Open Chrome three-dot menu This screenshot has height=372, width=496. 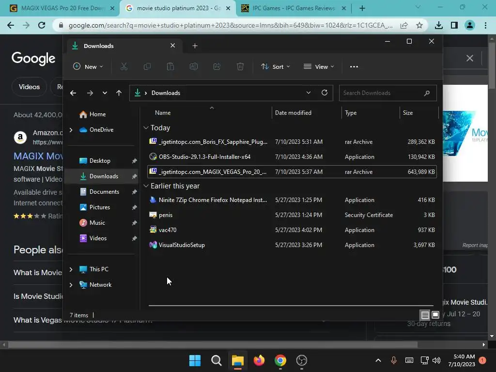(485, 25)
